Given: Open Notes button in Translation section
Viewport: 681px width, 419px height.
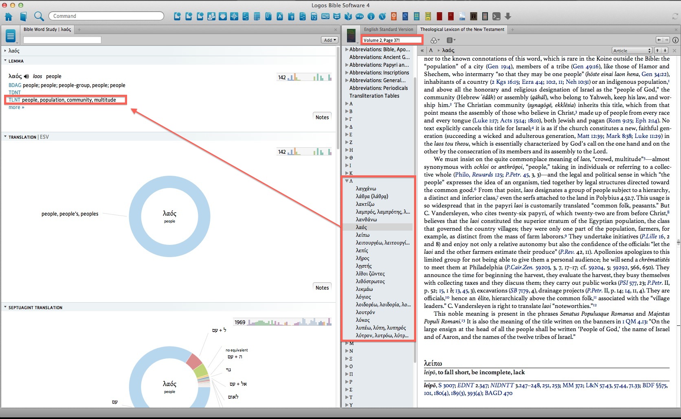Looking at the screenshot, I should tap(322, 288).
